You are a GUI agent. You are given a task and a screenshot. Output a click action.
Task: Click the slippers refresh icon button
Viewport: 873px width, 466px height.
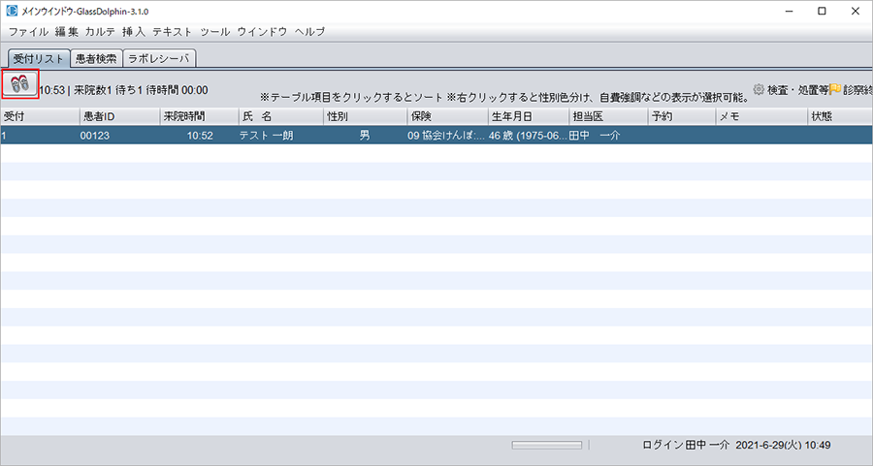(x=20, y=84)
